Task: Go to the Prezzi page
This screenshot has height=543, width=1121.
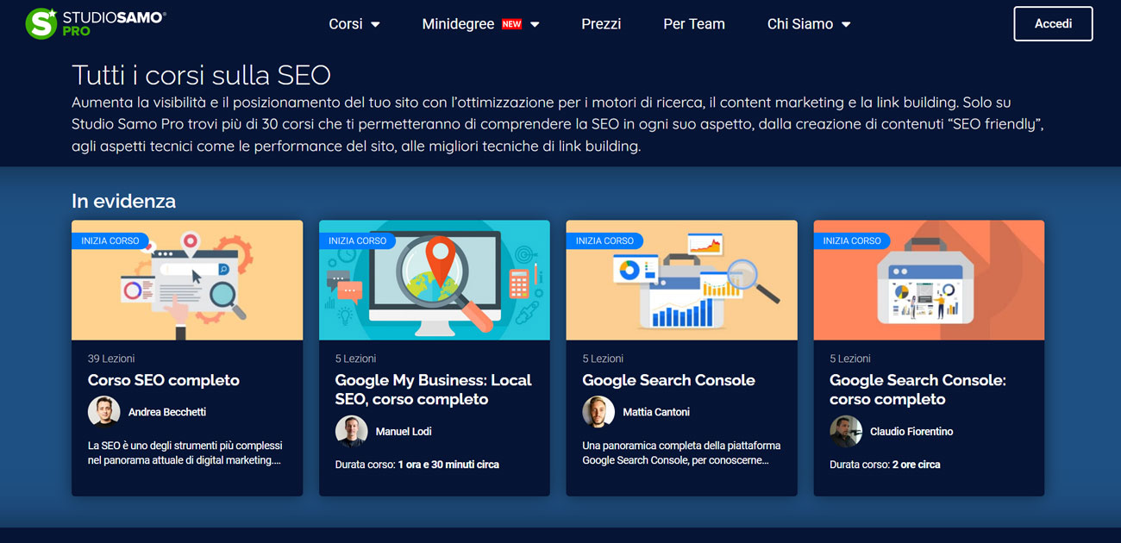Action: [x=601, y=24]
